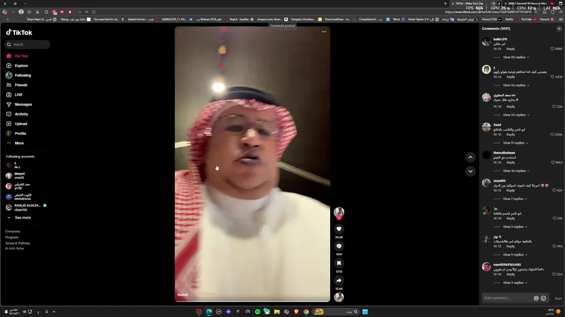Expand View 95 replies
Image resolution: width=565 pixels, height=317 pixels.
coord(516,57)
